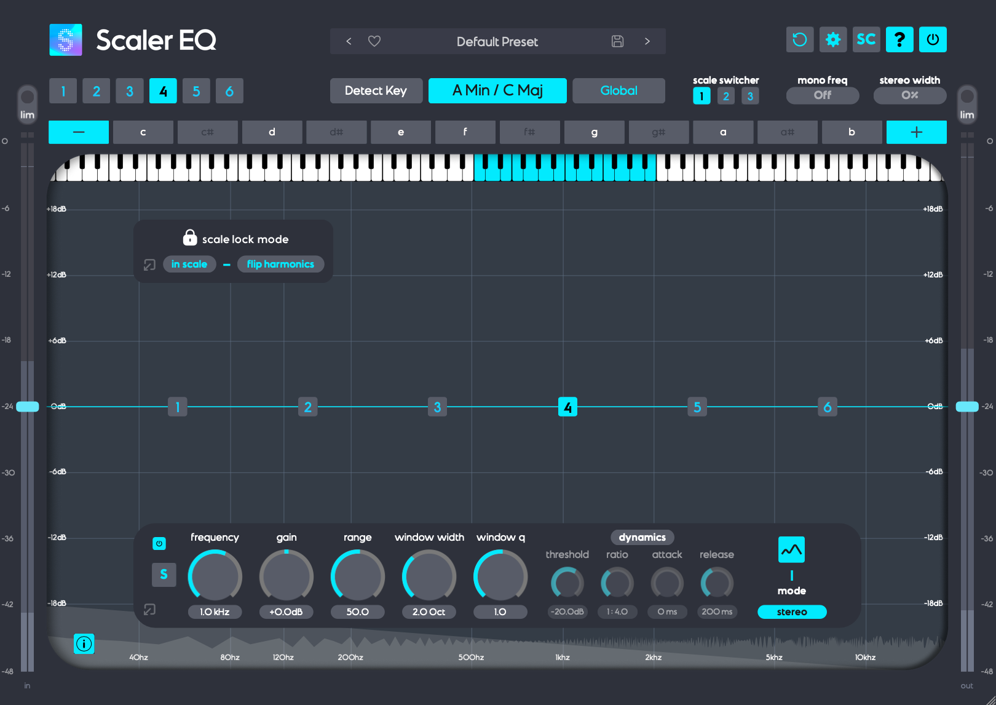Viewport: 996px width, 705px height.
Task: Open the settings gear icon
Action: tap(833, 39)
